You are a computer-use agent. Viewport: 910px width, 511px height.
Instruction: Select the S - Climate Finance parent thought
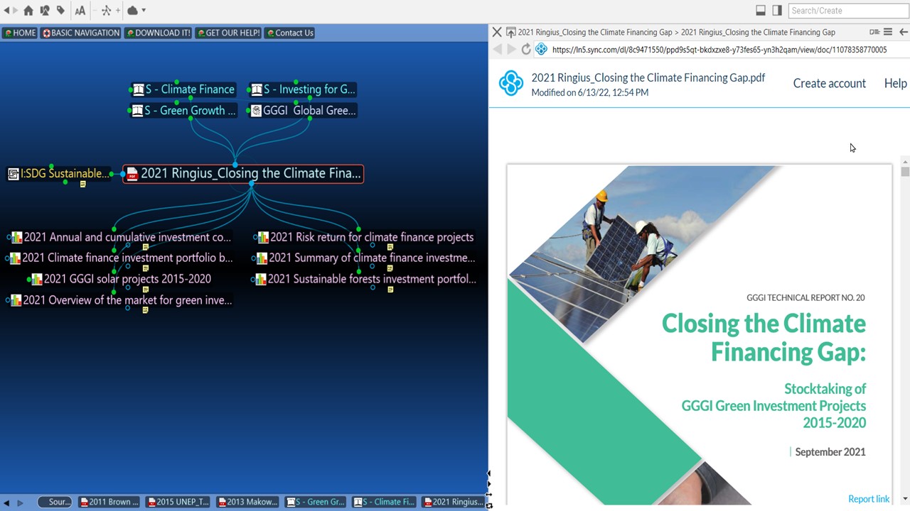pyautogui.click(x=183, y=89)
